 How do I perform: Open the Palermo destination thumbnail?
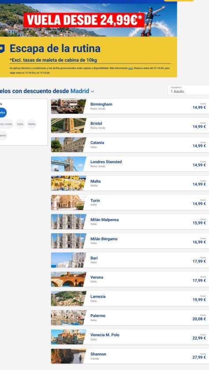click(x=69, y=318)
